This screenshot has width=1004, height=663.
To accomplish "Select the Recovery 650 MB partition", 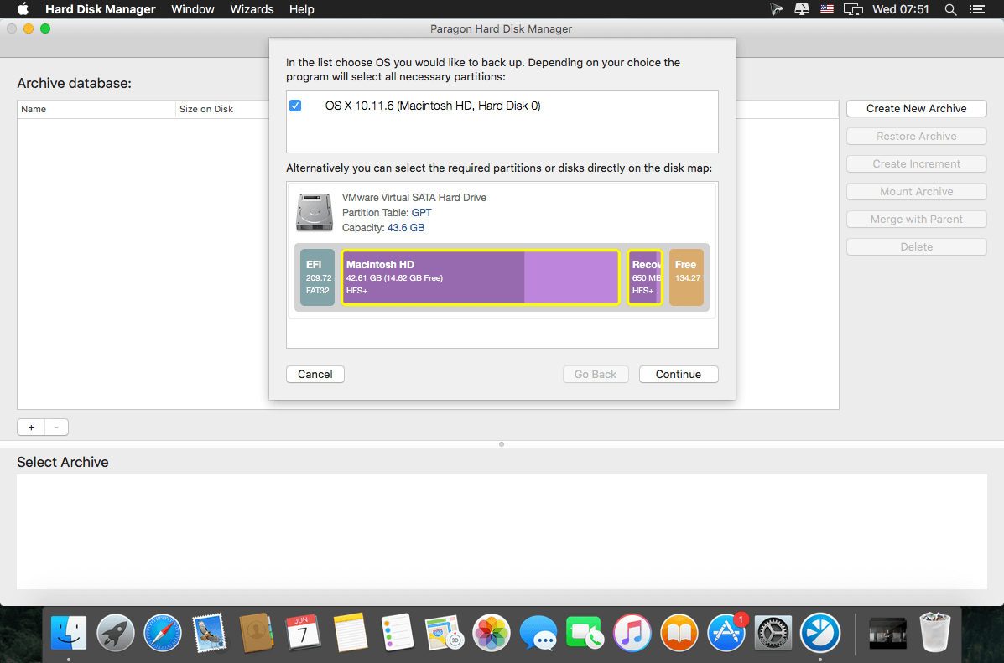I will pyautogui.click(x=645, y=277).
